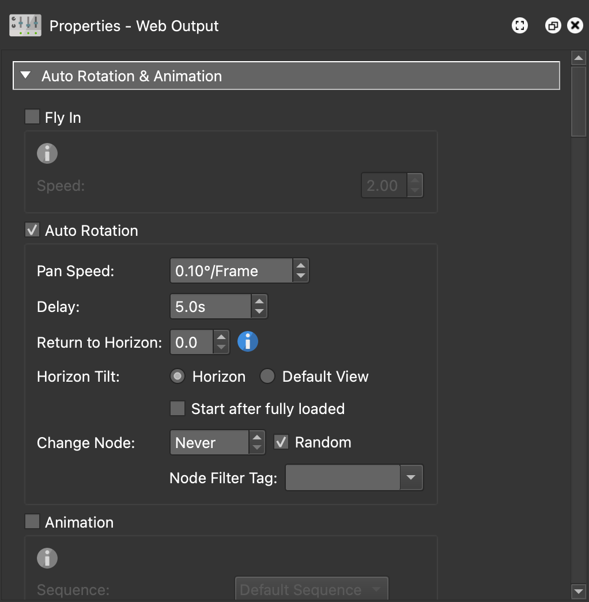Click the scrollbar down arrow
Viewport: 589px width, 602px height.
(x=578, y=590)
